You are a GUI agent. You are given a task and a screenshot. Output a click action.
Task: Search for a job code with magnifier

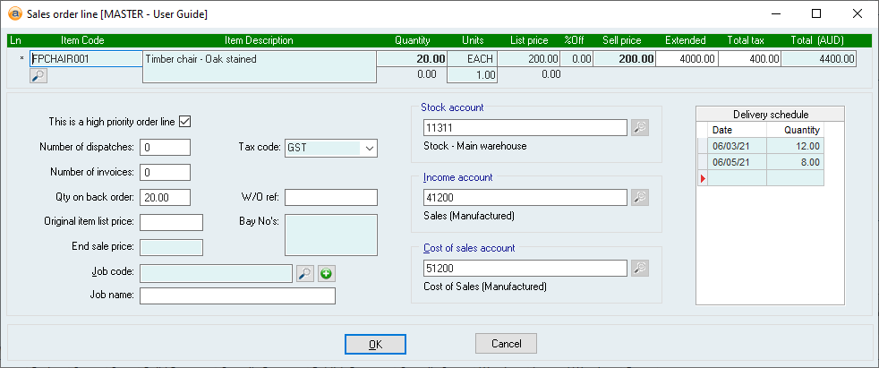click(305, 273)
